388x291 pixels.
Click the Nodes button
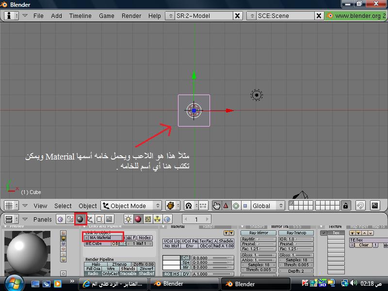point(145,238)
